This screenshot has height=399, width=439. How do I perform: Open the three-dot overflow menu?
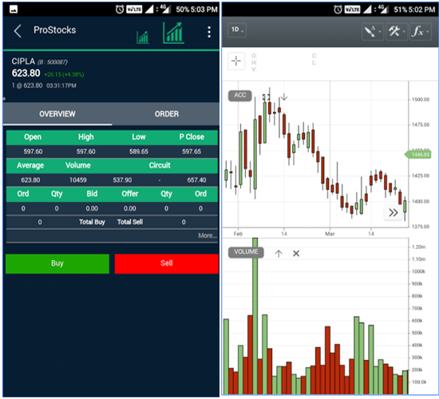coord(209,32)
